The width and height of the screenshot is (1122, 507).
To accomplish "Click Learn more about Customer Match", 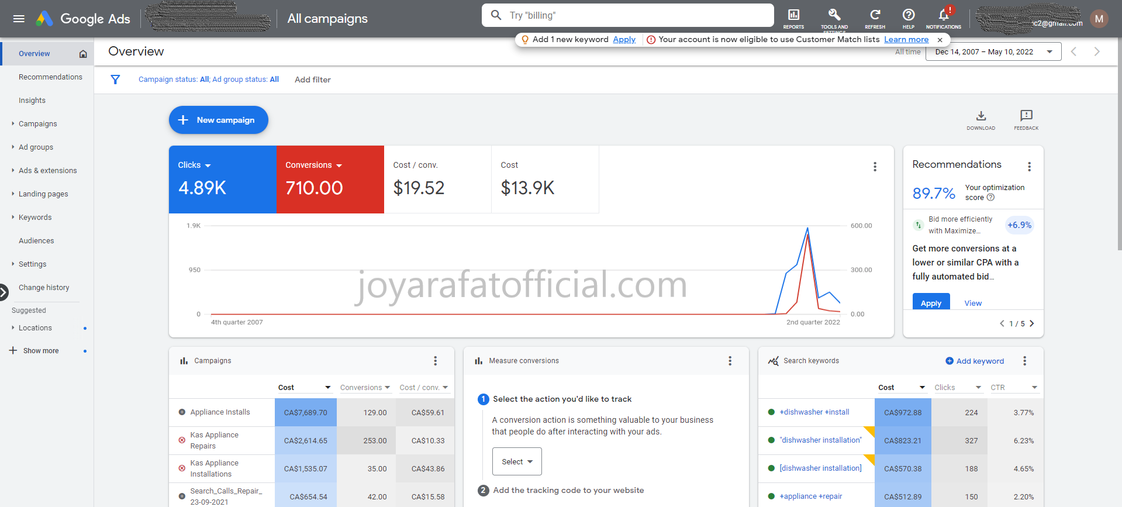I will 906,40.
